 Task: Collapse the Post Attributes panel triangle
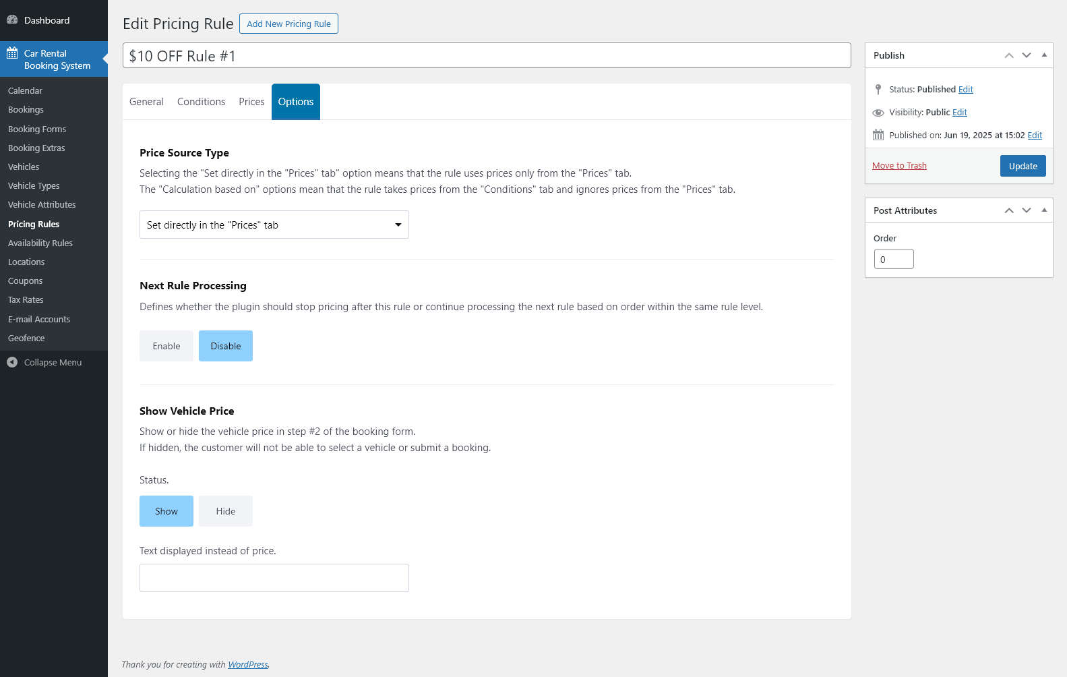(1044, 210)
